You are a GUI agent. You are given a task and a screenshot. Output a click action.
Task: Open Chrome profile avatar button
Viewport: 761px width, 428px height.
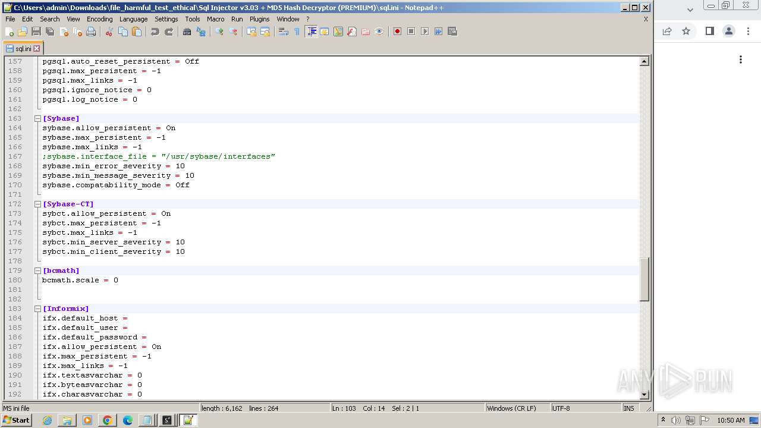point(729,31)
